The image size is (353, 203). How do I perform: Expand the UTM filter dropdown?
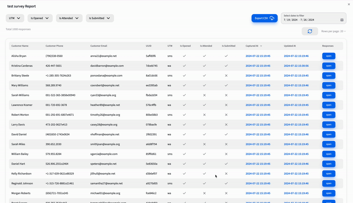coord(15,18)
